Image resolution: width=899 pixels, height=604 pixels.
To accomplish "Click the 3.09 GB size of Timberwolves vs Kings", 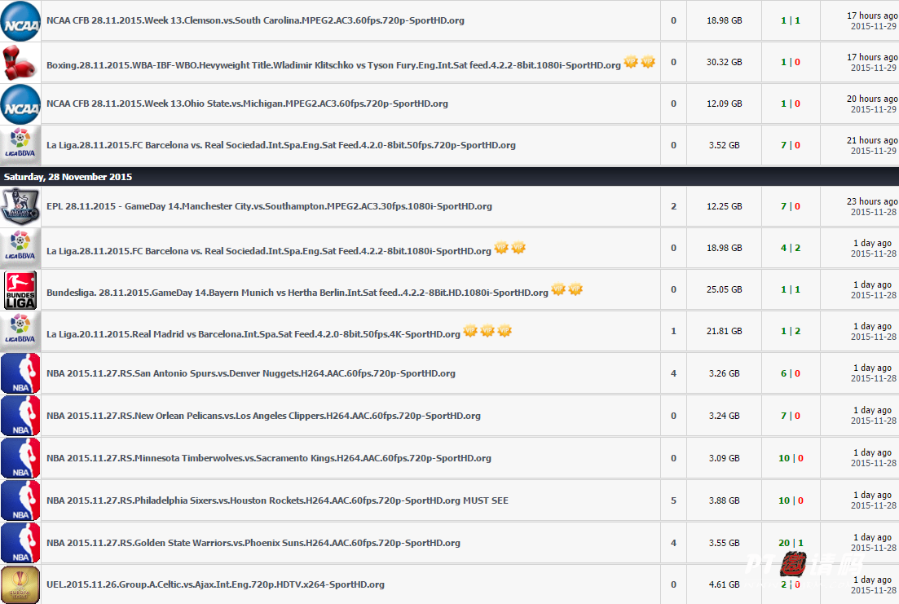I will point(724,458).
